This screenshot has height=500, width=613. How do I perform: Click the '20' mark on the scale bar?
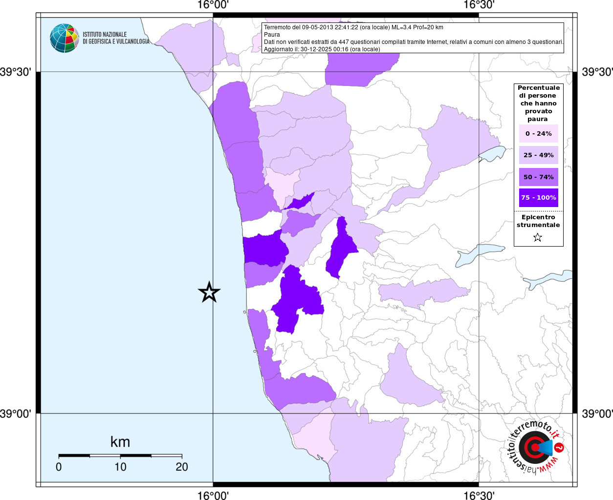pos(182,467)
